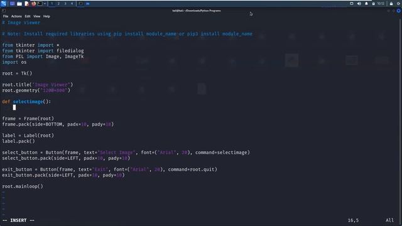
Task: Switch to workspace 2
Action: pyautogui.click(x=58, y=4)
